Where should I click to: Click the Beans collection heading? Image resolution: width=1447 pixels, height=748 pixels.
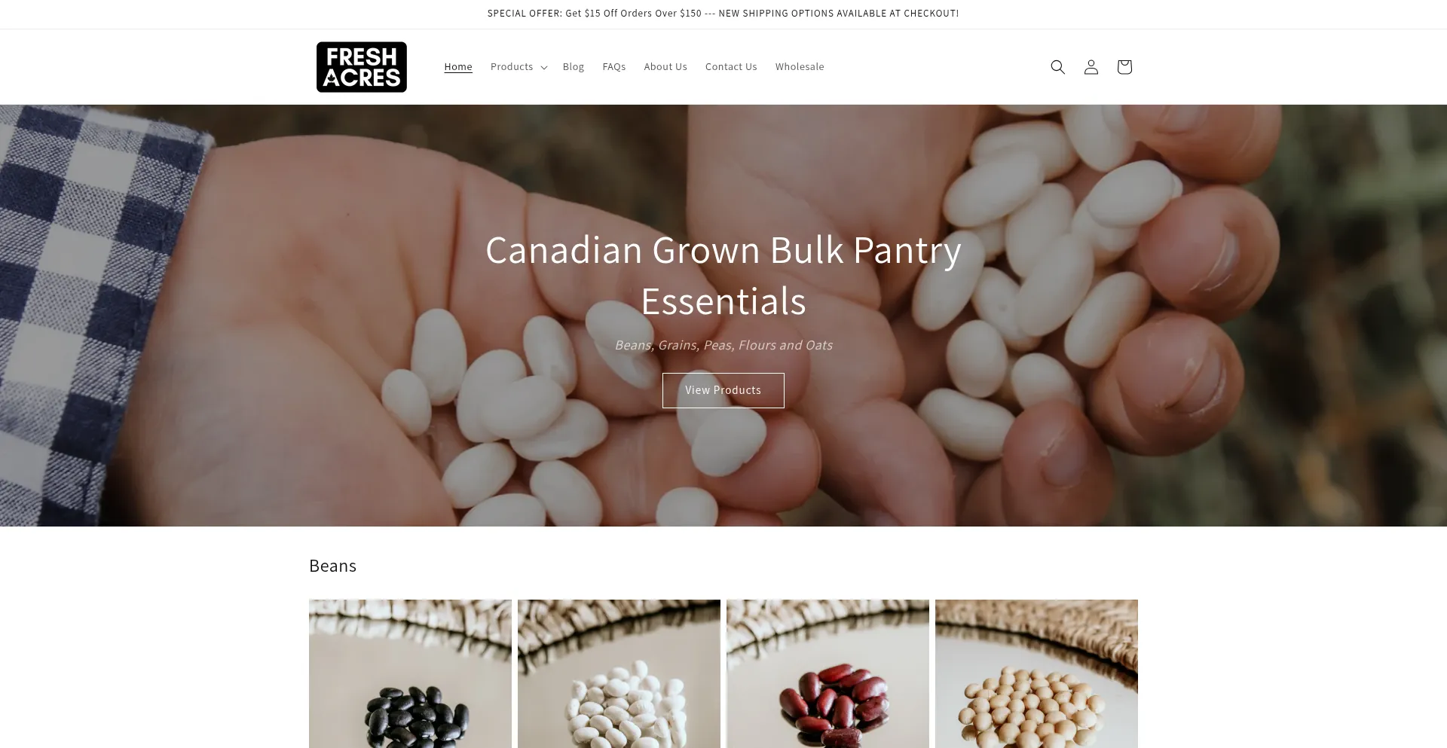click(332, 566)
